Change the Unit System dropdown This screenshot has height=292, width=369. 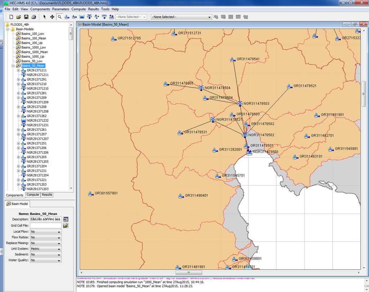coord(46,249)
